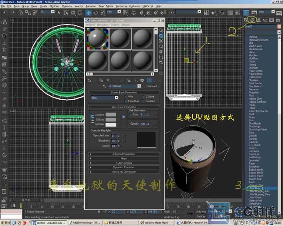Click Get Material icon in Material Editor
This screenshot has width=283, height=226.
tap(89, 80)
